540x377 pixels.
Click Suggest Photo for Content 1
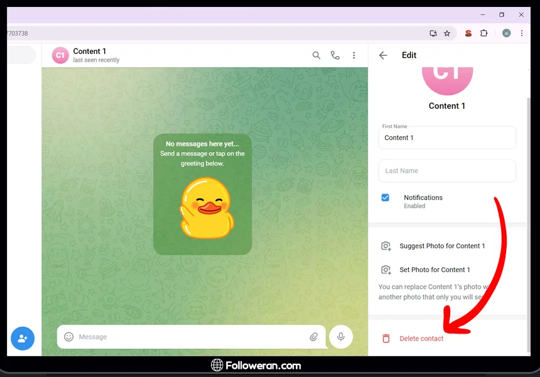[x=441, y=246]
